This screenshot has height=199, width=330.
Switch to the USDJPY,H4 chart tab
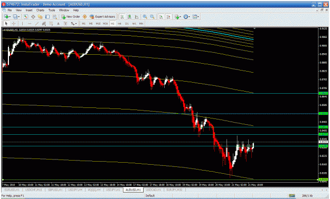tap(75, 190)
